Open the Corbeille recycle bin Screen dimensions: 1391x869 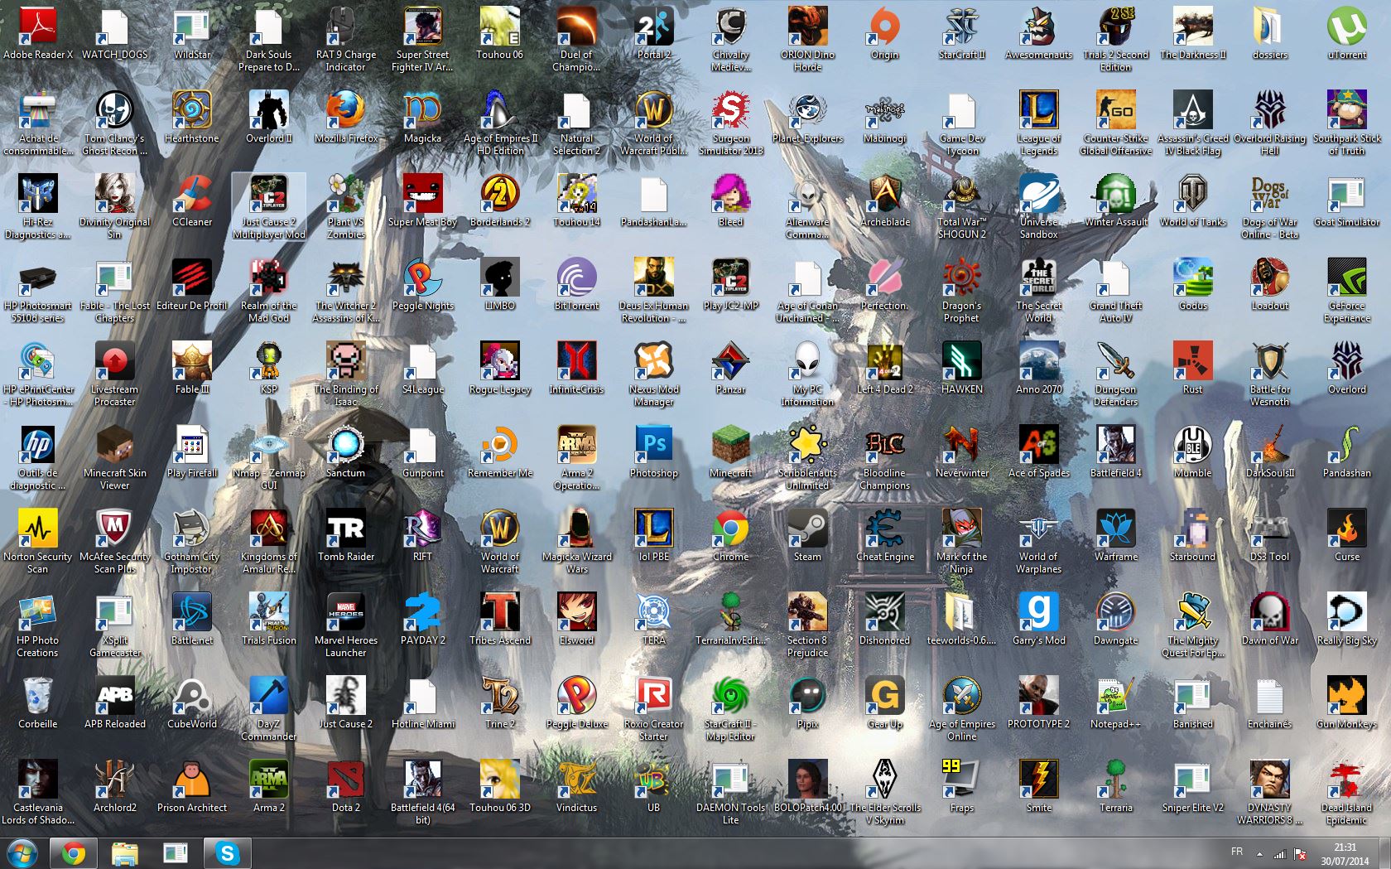click(38, 702)
